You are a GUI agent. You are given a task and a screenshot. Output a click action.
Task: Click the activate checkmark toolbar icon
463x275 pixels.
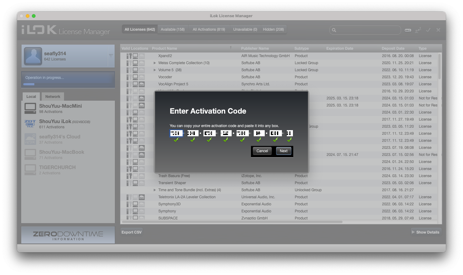428,30
